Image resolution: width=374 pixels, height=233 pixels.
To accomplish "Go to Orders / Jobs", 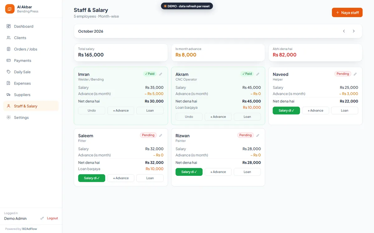I will (x=31, y=49).
